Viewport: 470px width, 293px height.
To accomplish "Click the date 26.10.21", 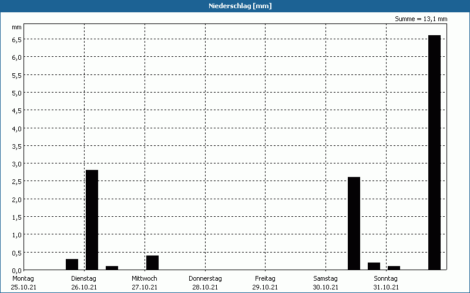I will pyautogui.click(x=84, y=288).
